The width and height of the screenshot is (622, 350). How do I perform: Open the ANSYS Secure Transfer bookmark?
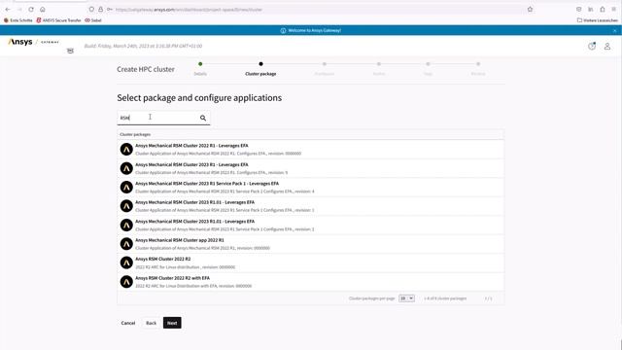pyautogui.click(x=58, y=20)
